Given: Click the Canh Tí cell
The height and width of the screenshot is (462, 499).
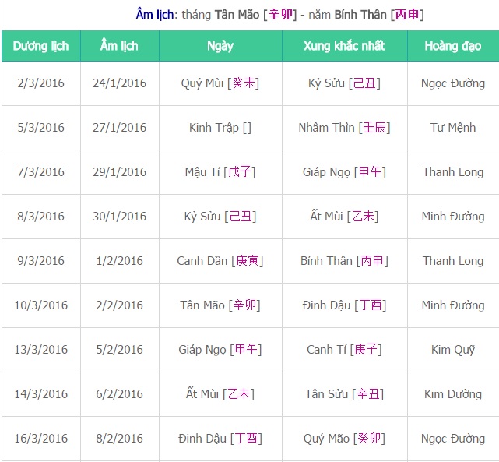Looking at the screenshot, I should pyautogui.click(x=344, y=350).
